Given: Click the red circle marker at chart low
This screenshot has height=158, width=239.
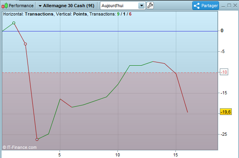Looking at the screenshot, I should 37,139.
